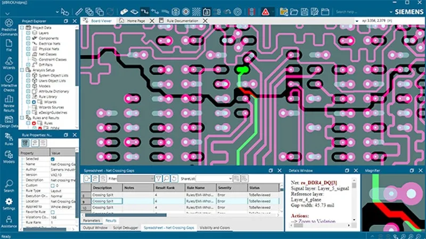This screenshot has height=239, width=426.
Task: Open the Wizards sidebar panel
Action: (9, 63)
